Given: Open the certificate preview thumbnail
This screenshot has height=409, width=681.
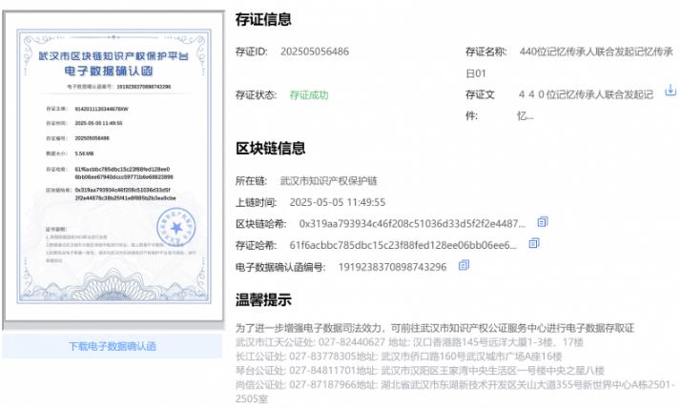Looking at the screenshot, I should [112, 172].
